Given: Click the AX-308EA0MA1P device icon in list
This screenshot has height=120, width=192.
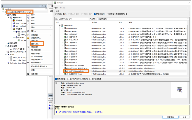Looking at the screenshot, I should 65,28.
